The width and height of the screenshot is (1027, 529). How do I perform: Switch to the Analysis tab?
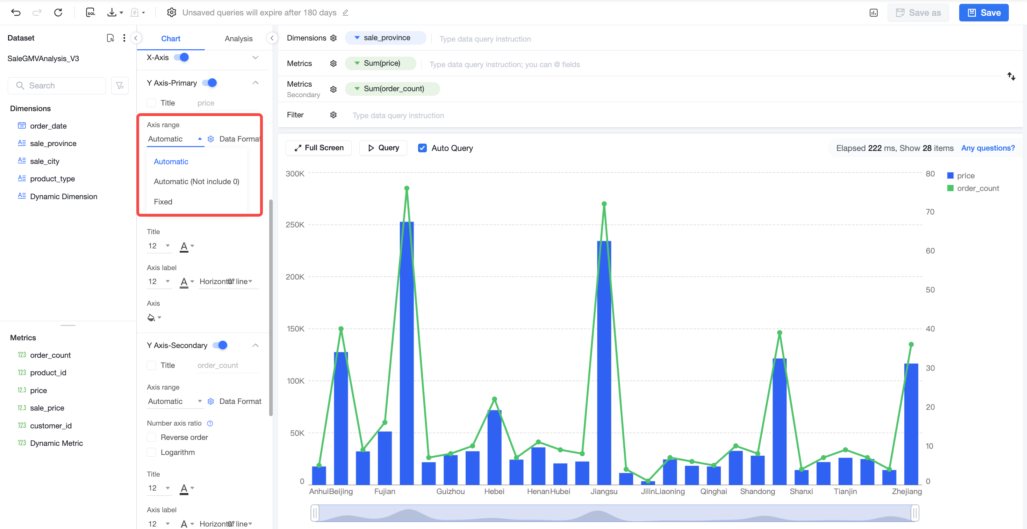pyautogui.click(x=238, y=39)
